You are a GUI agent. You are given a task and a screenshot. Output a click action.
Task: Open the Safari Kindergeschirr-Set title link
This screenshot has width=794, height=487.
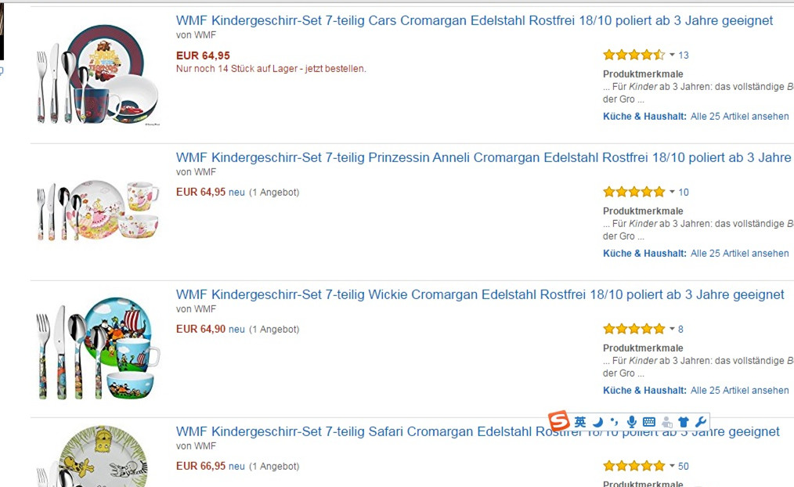(x=478, y=432)
